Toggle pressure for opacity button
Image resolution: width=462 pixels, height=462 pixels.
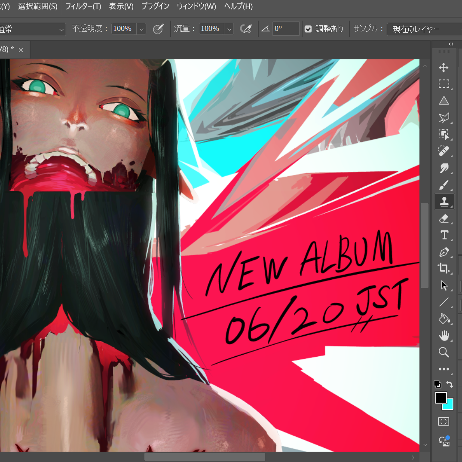158,29
